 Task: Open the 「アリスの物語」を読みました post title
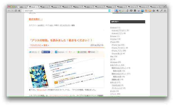point(61,40)
